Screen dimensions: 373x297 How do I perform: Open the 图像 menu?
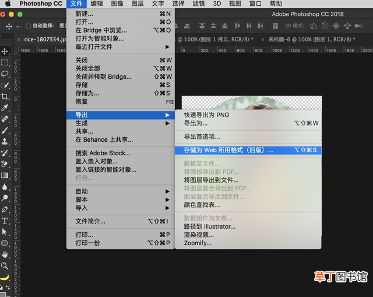(x=117, y=4)
